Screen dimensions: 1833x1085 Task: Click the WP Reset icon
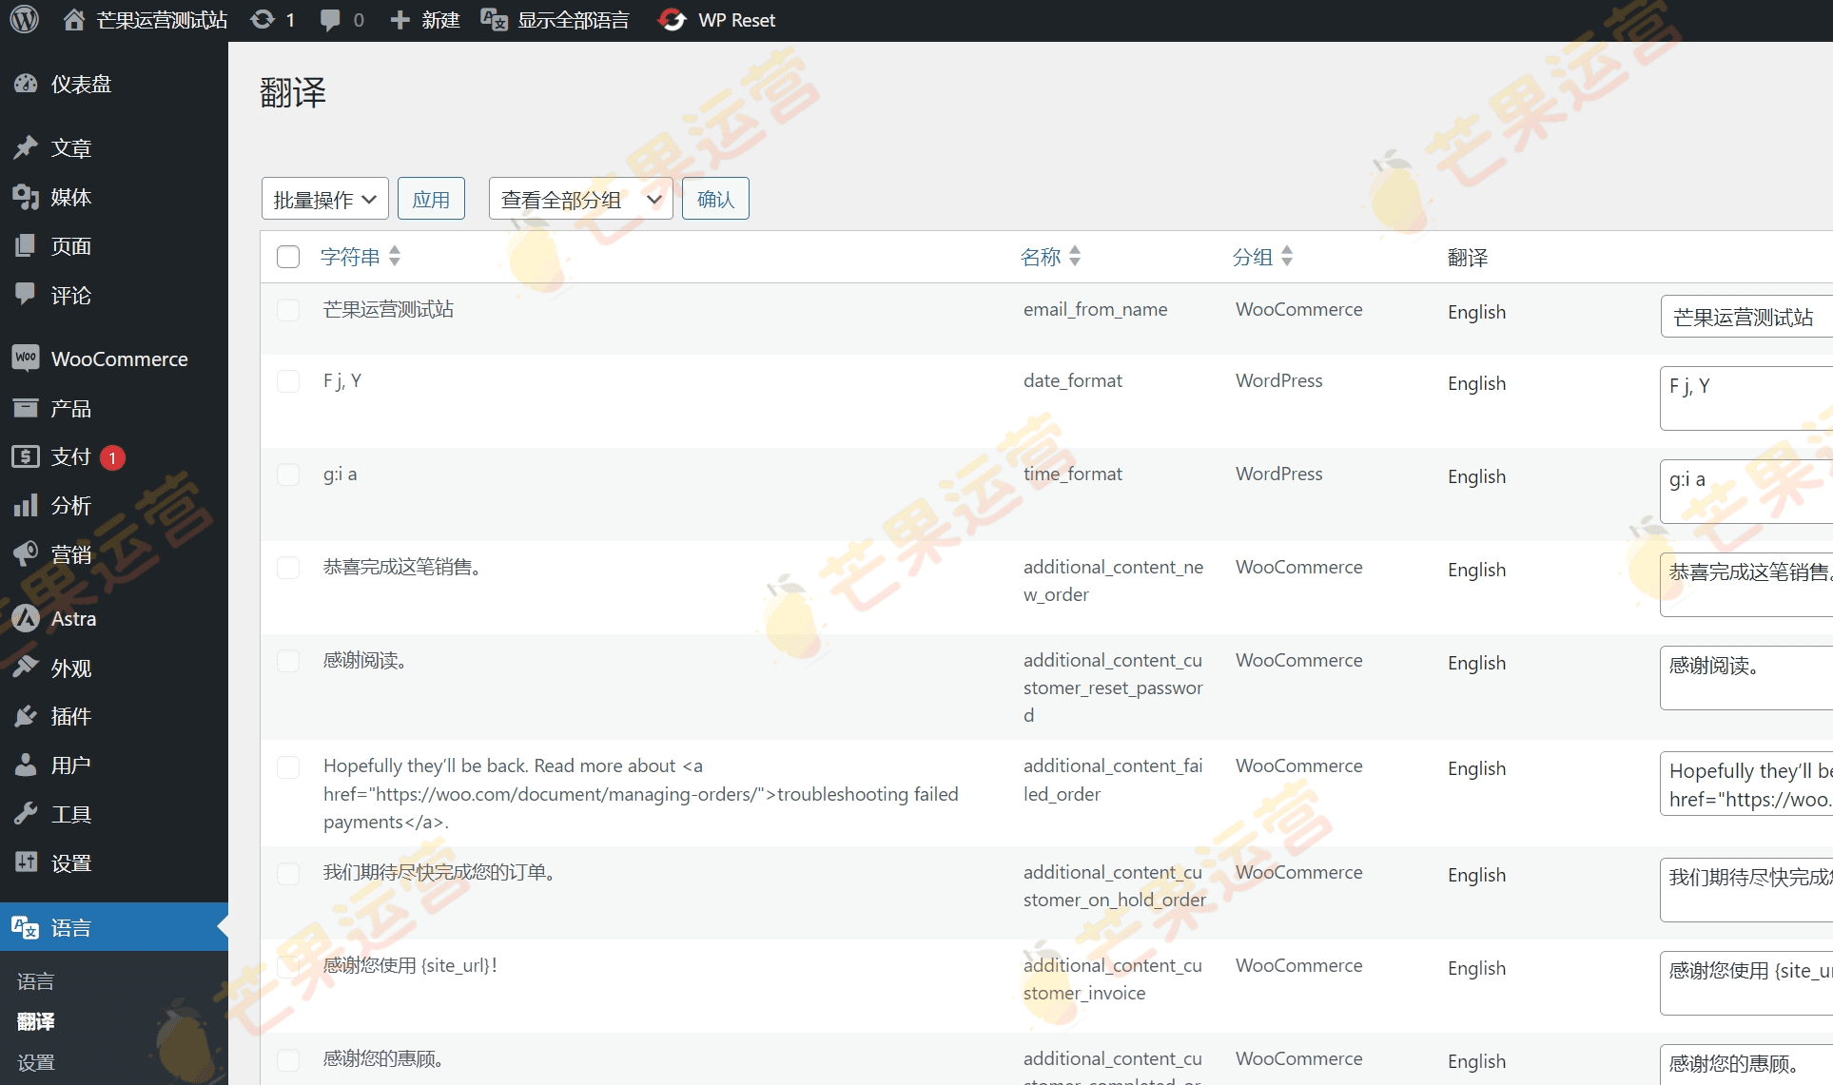click(673, 20)
